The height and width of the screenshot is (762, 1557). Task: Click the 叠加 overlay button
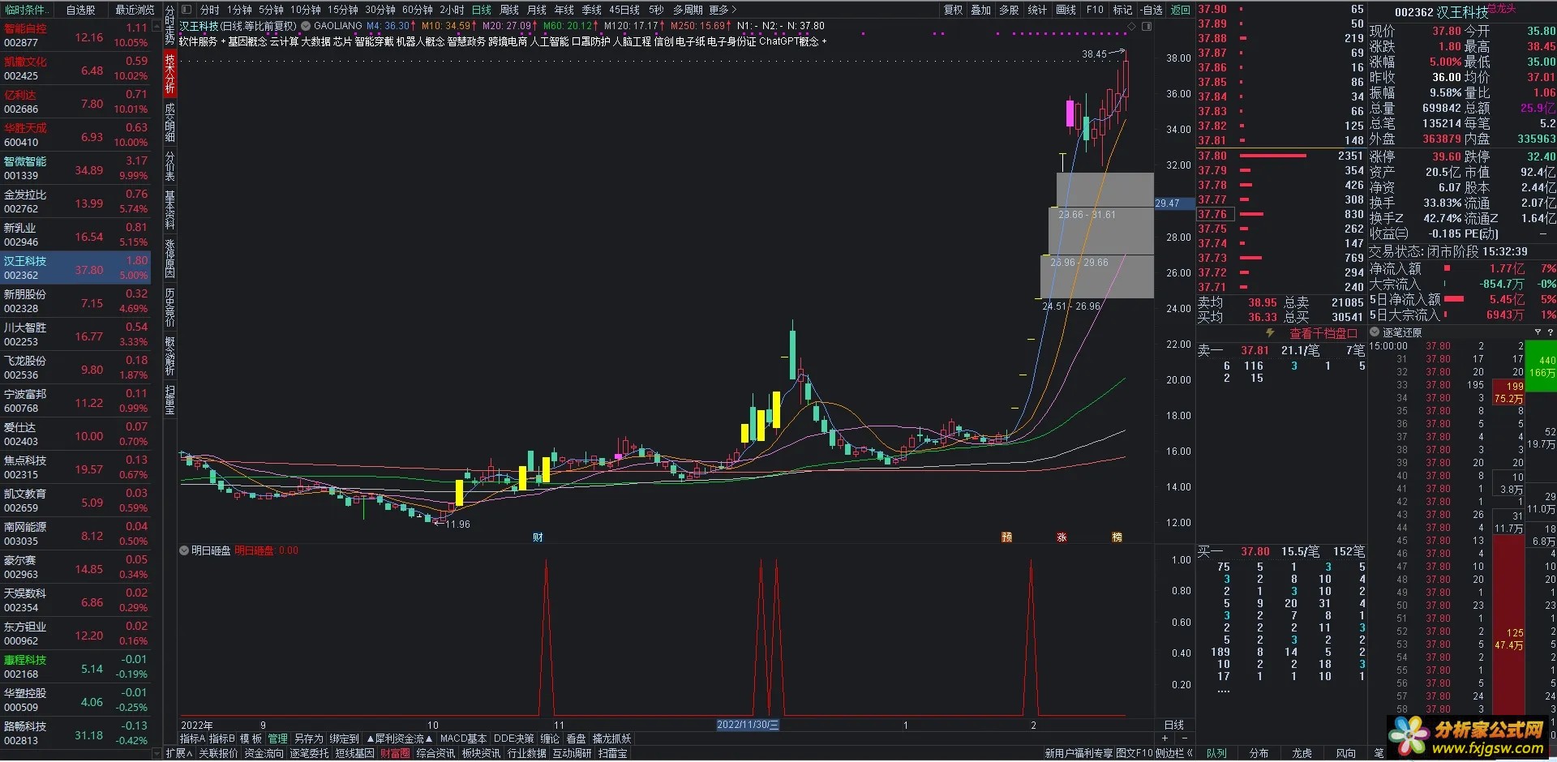[x=980, y=10]
